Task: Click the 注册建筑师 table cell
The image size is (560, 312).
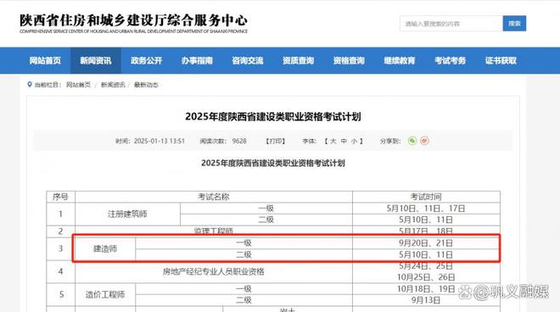Action: pyautogui.click(x=127, y=214)
